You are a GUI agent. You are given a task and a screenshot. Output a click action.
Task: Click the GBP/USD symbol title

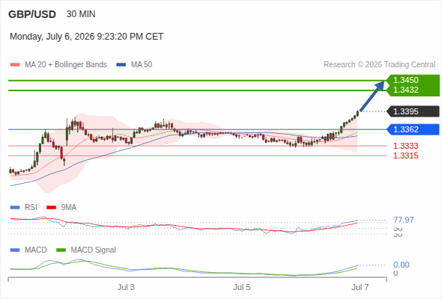pyautogui.click(x=32, y=14)
